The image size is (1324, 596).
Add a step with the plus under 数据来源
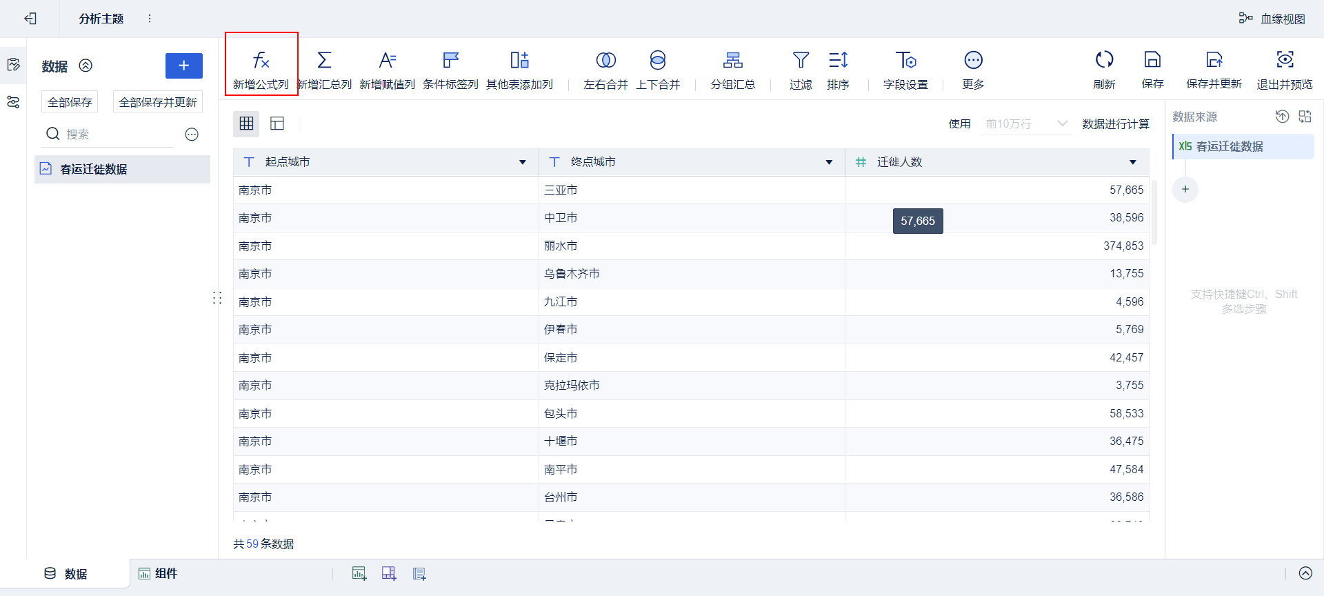click(1185, 189)
